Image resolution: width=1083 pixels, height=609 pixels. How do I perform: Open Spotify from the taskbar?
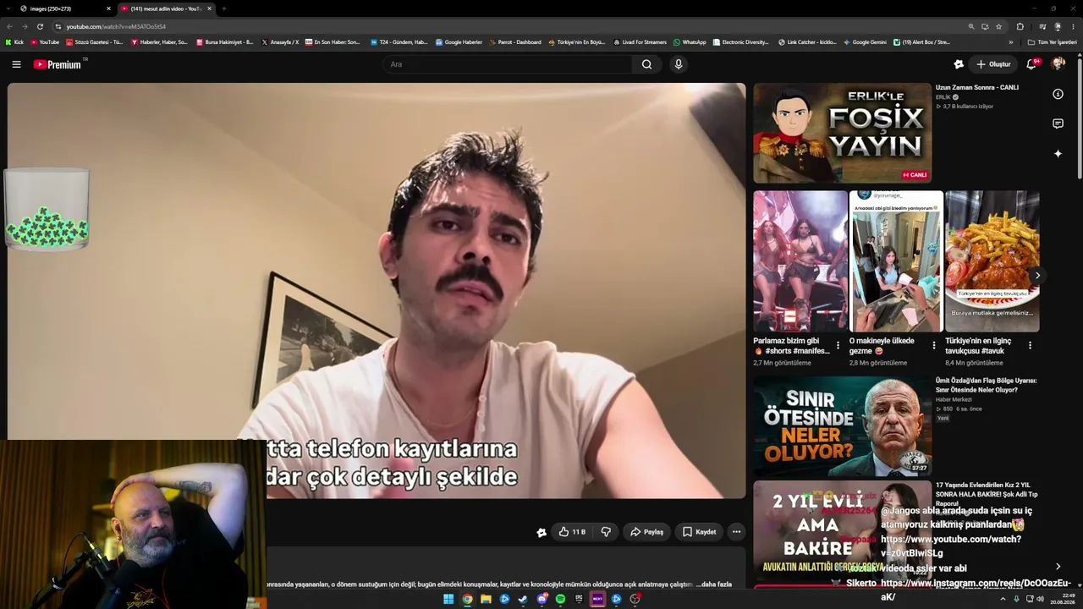click(x=560, y=599)
